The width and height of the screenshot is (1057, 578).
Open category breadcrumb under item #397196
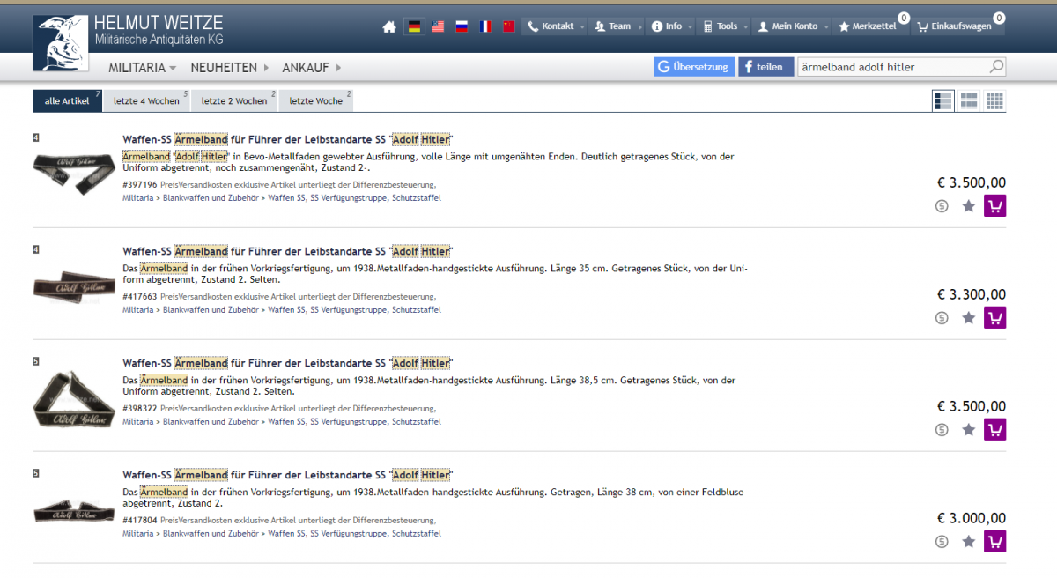[x=282, y=198]
